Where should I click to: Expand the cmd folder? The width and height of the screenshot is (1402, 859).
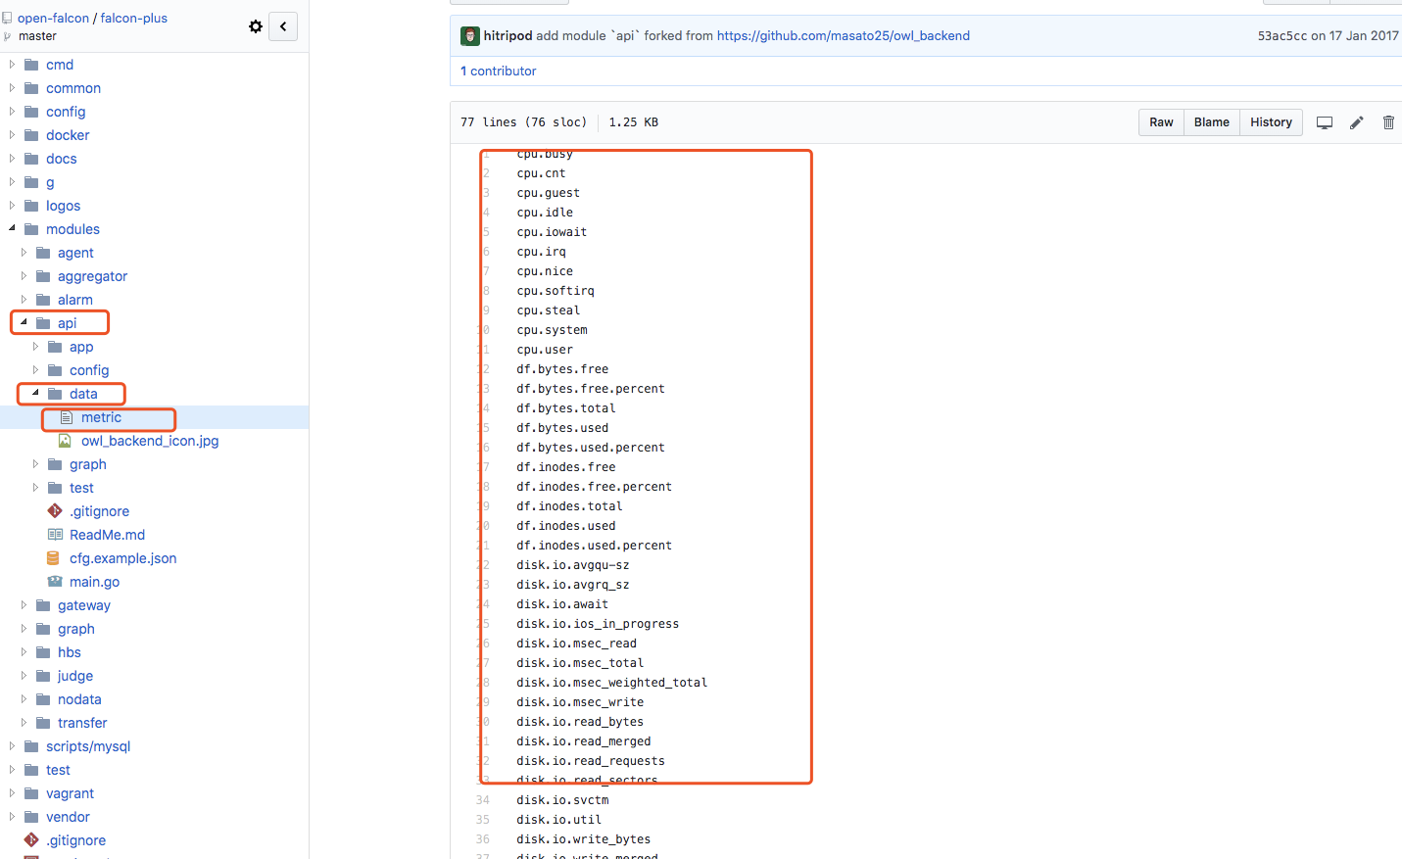[10, 65]
